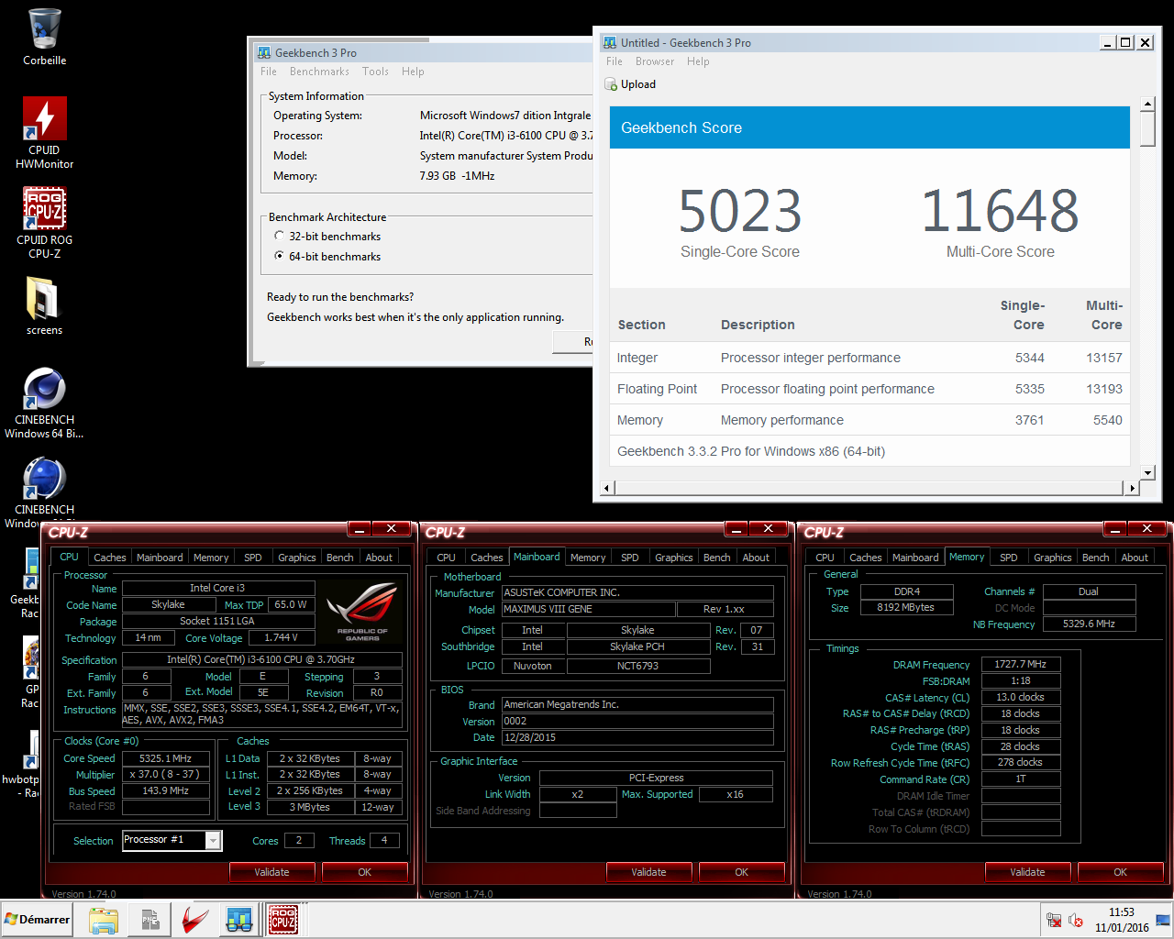Open the Tools menu in Geekbench 3 Pro
Viewport: 1174px width, 939px height.
tap(375, 72)
